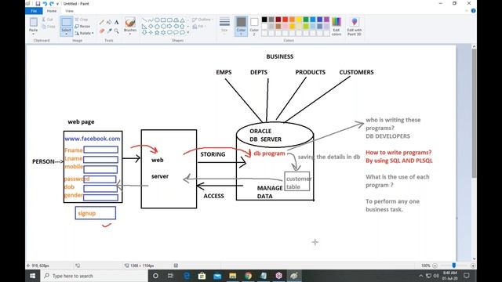
Task: Choose the Right arrow shape
Action: [x=169, y=26]
